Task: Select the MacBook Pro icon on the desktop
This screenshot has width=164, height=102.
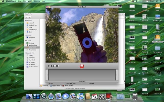Action: pos(158,18)
